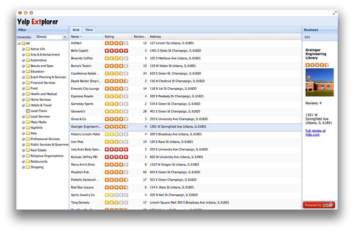The height and width of the screenshot is (232, 354).
Task: Select the Gameday Sports row
Action: (x=185, y=104)
